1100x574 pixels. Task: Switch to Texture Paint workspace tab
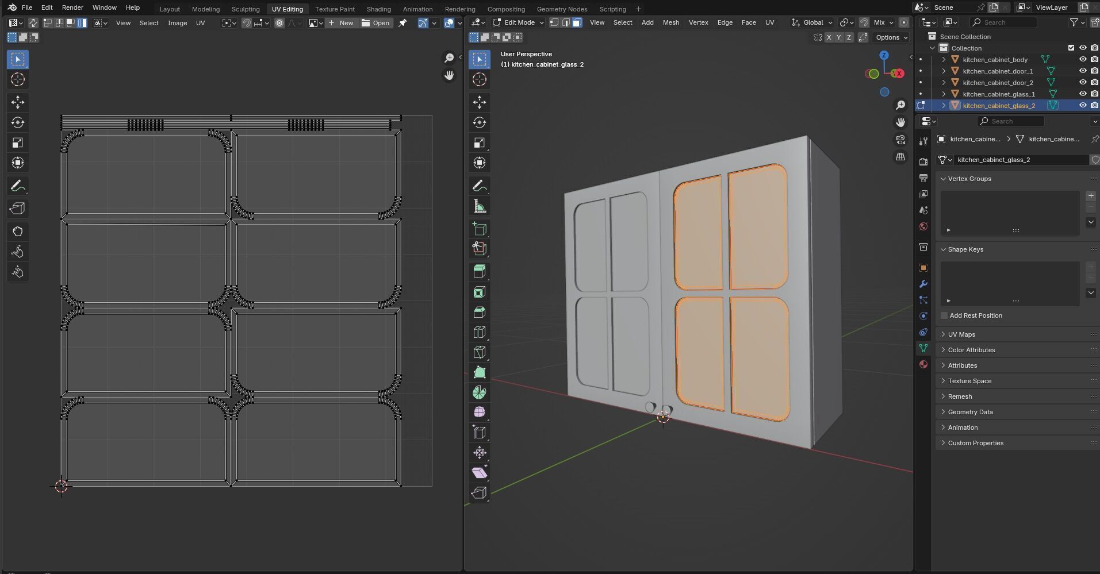(x=335, y=9)
